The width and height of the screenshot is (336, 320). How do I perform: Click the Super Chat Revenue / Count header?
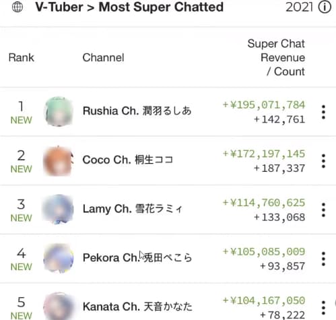click(276, 57)
